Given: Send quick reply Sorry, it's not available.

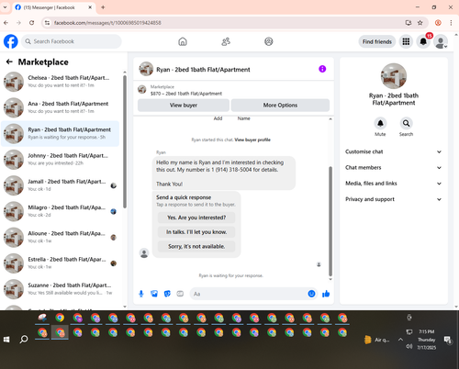Looking at the screenshot, I should (196, 246).
